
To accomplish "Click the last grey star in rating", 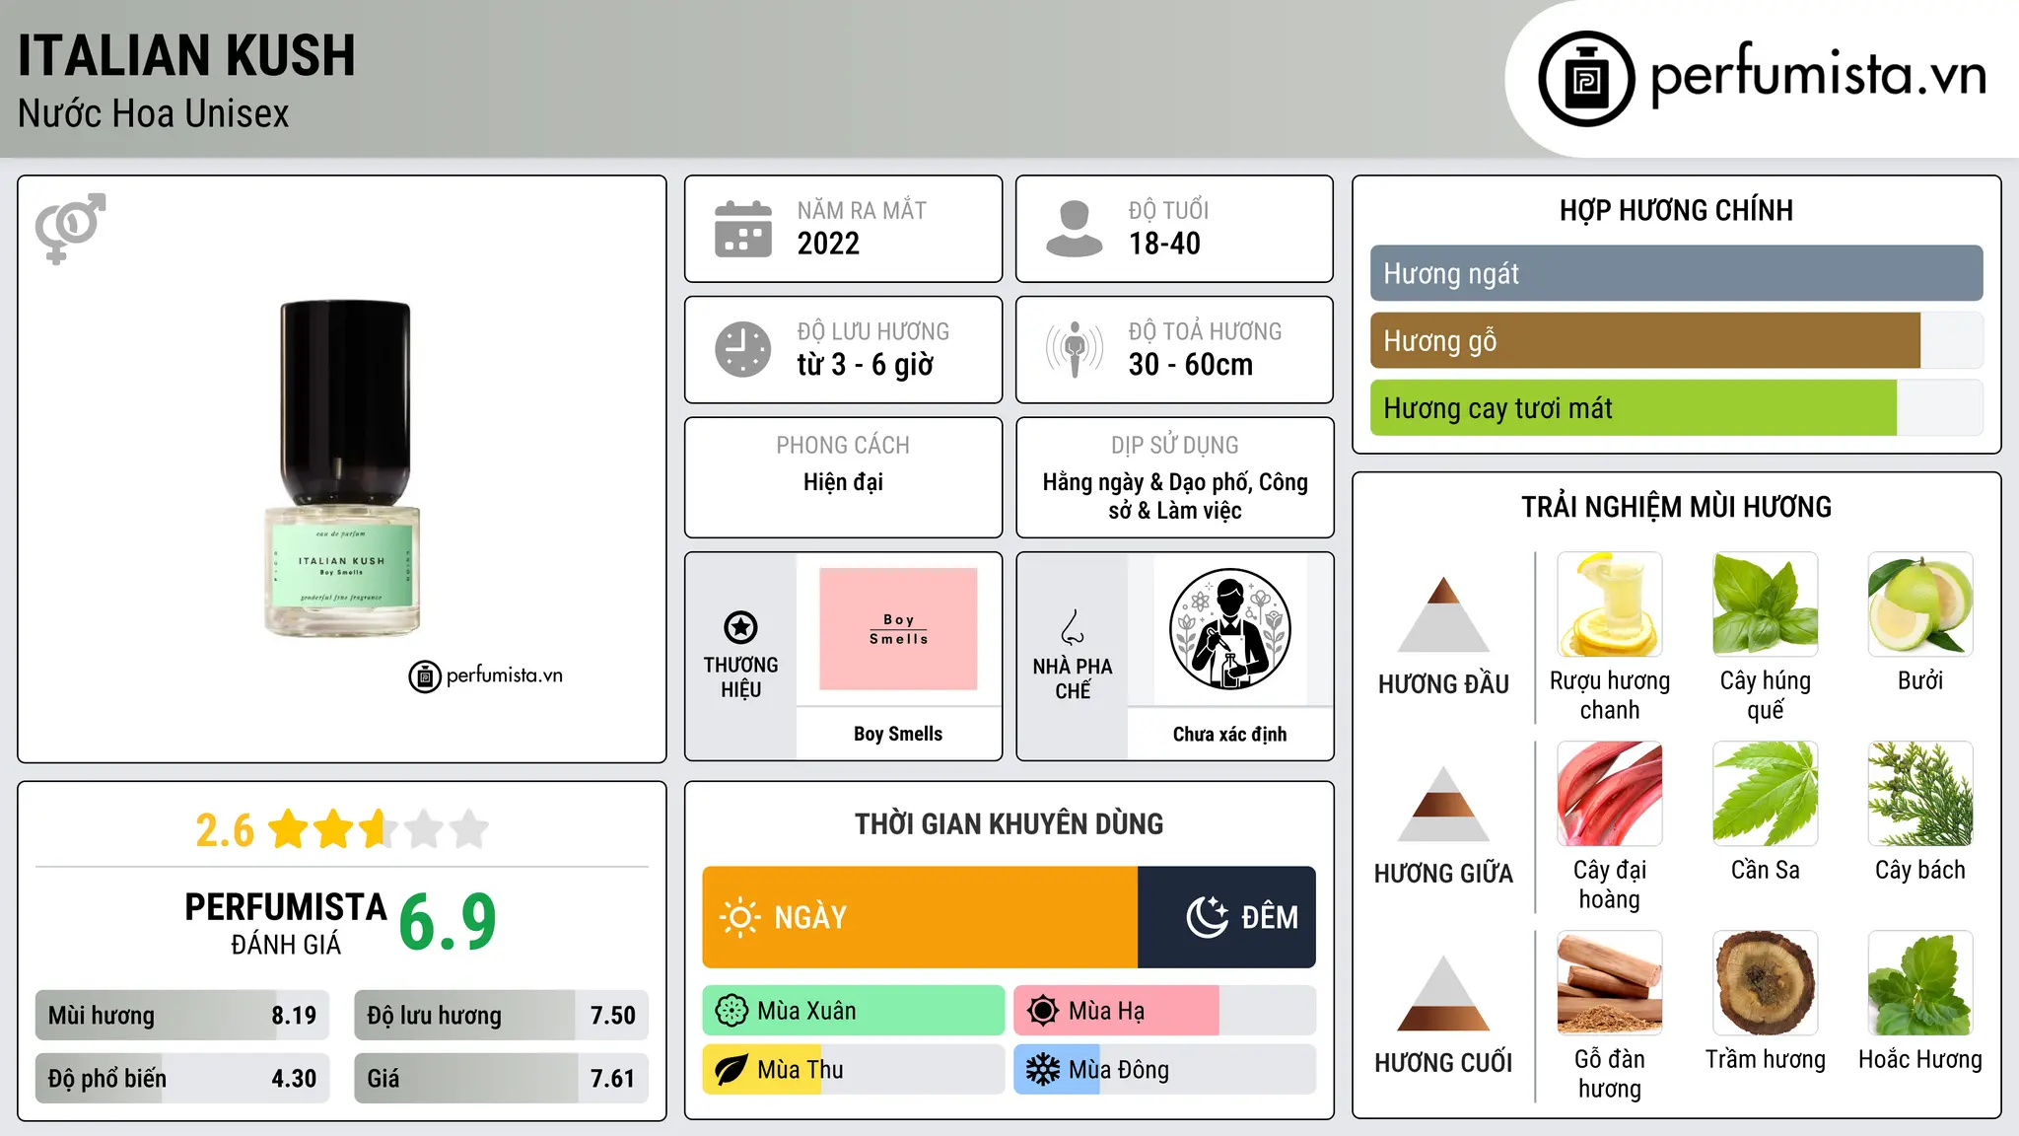I will click(x=469, y=829).
